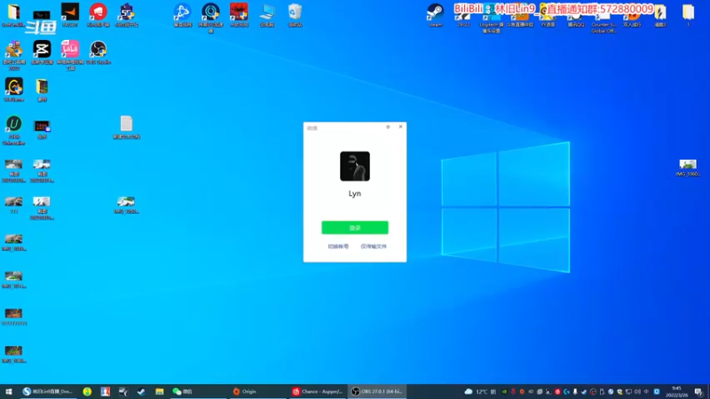This screenshot has height=399, width=710.
Task: Open the red game shortcut next to This PC
Action: coord(239,15)
